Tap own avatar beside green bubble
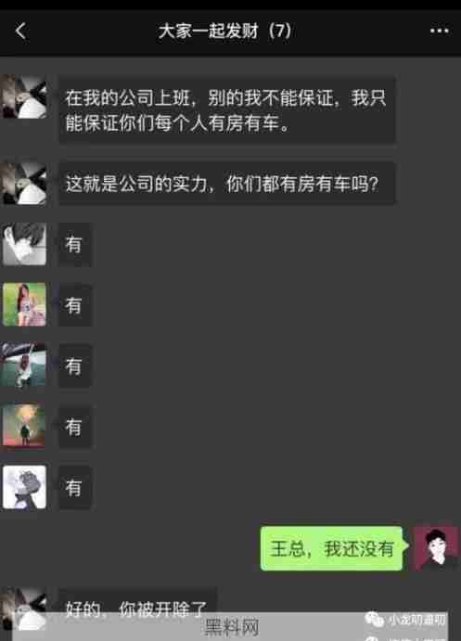 click(x=436, y=548)
